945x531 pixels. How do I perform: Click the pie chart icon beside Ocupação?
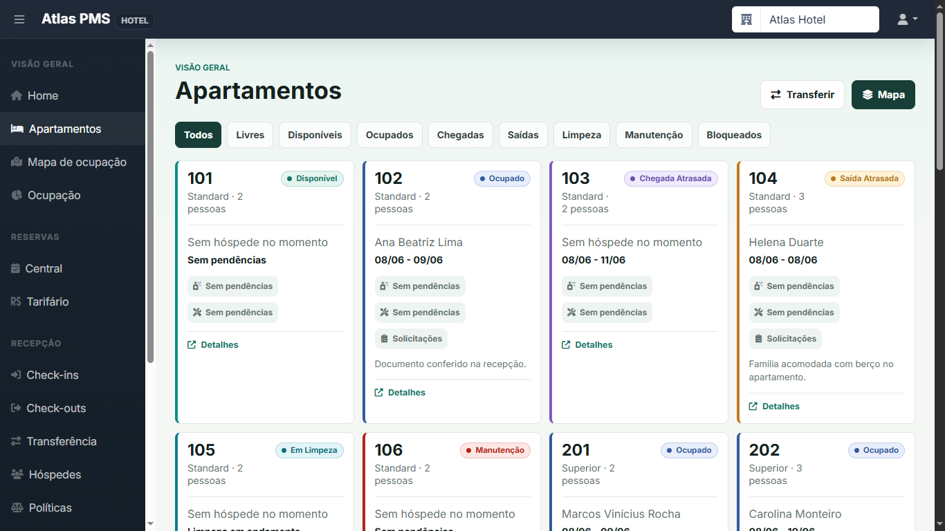click(17, 195)
